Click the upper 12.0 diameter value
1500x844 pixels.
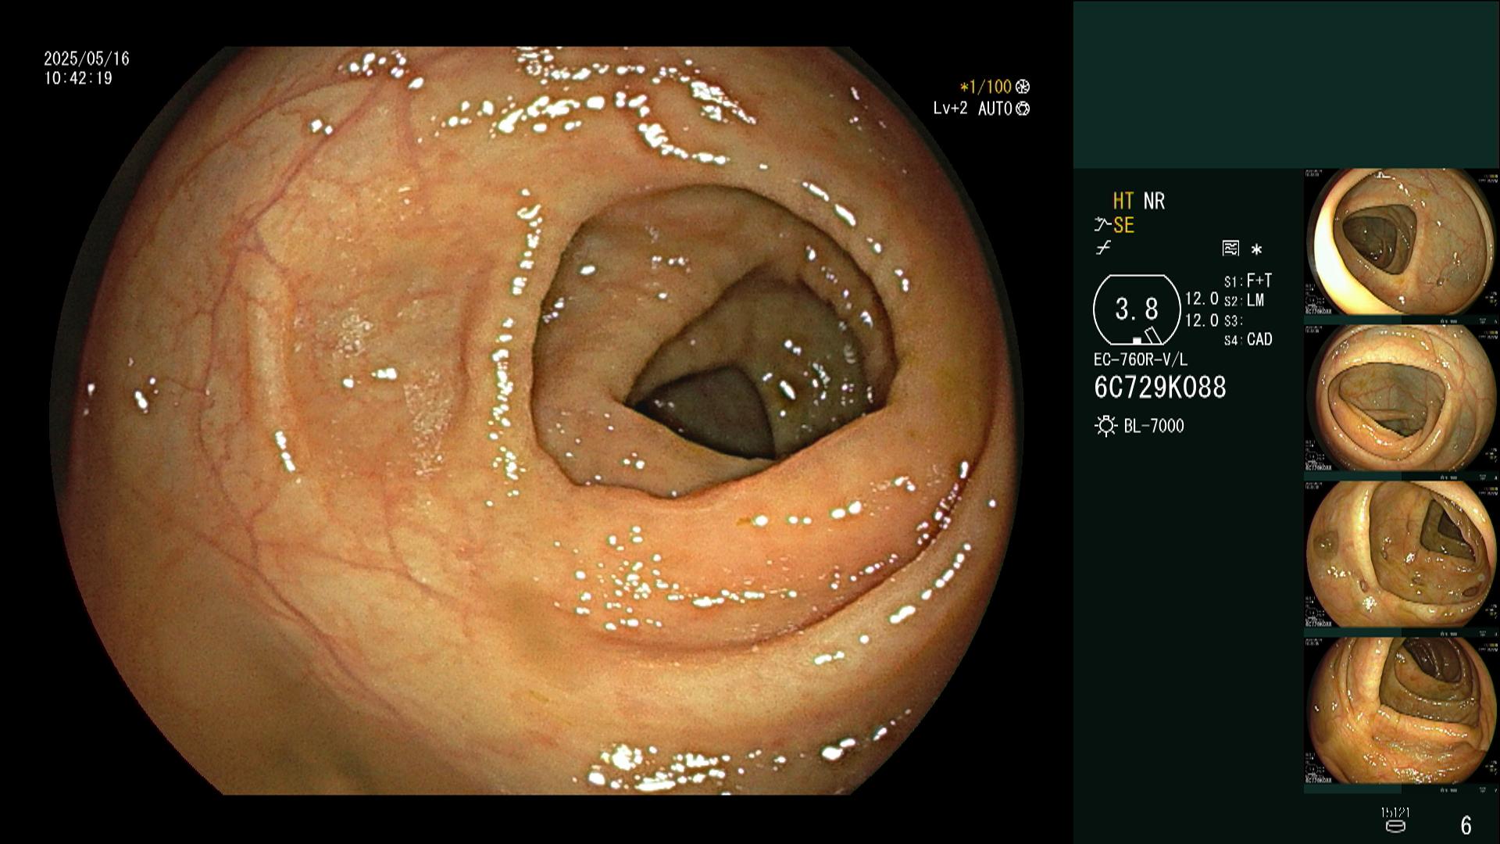pos(1202,299)
